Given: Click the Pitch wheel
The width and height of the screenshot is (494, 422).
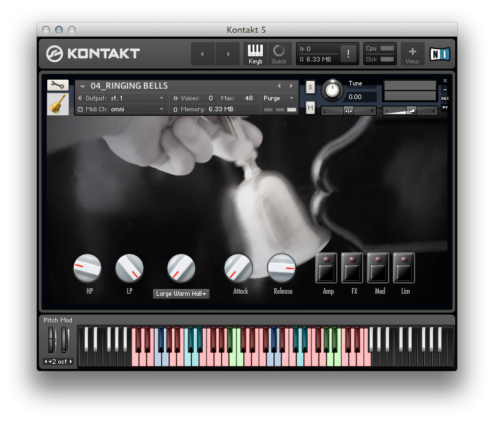Looking at the screenshot, I should coord(51,340).
